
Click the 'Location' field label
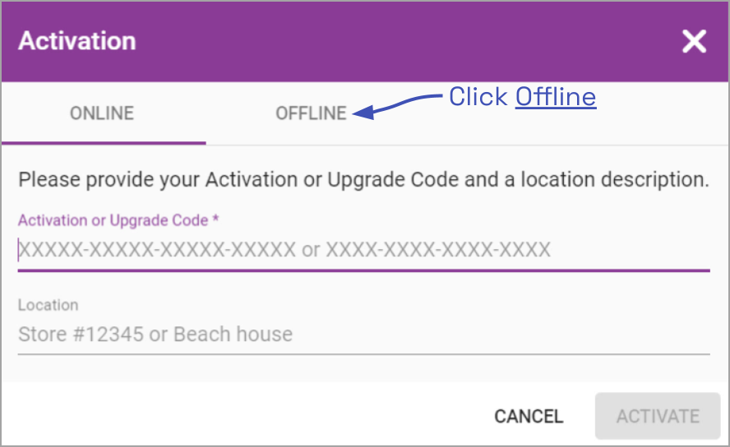(49, 305)
